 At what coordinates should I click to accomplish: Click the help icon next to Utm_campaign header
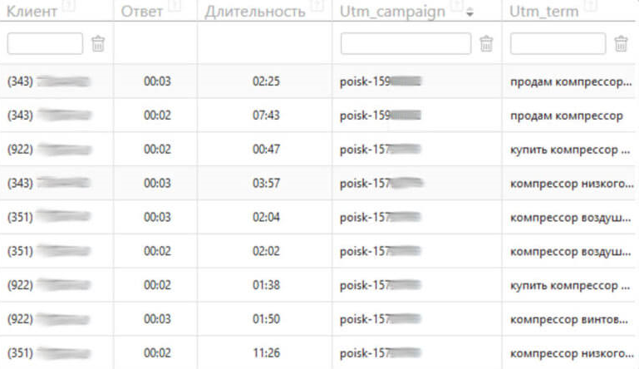coord(456,7)
